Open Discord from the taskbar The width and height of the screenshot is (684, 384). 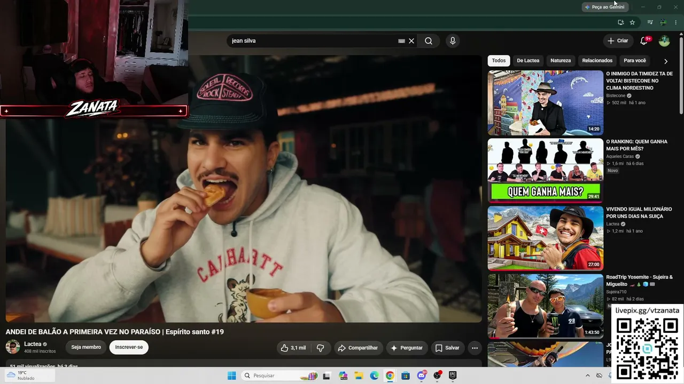pos(422,375)
